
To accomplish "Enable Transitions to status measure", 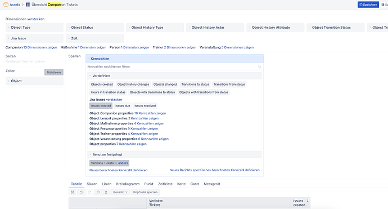I will [x=195, y=85].
